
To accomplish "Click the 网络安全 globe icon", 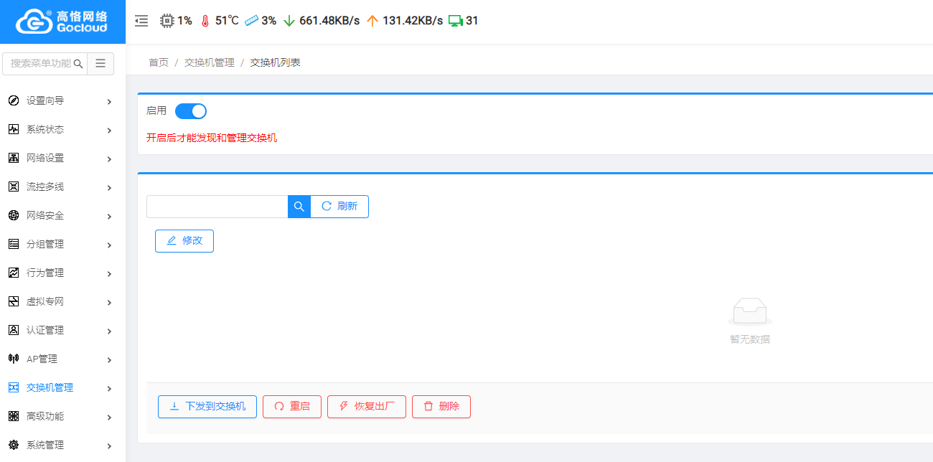I will point(14,215).
